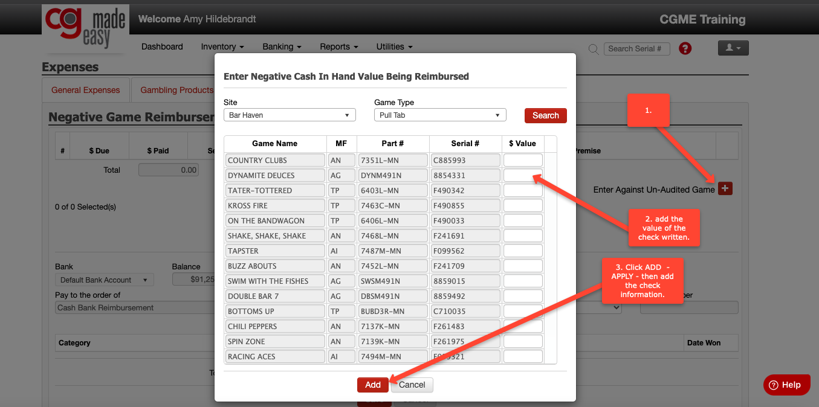Select part number BUBD3R-MN cell
Viewport: 819px width, 407px height.
pos(393,311)
